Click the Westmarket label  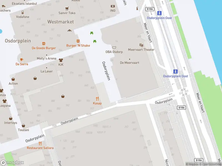tap(60, 22)
